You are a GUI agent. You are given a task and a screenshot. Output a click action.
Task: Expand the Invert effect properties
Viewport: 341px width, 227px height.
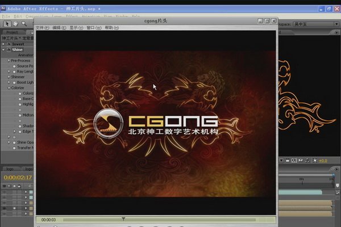[3, 44]
